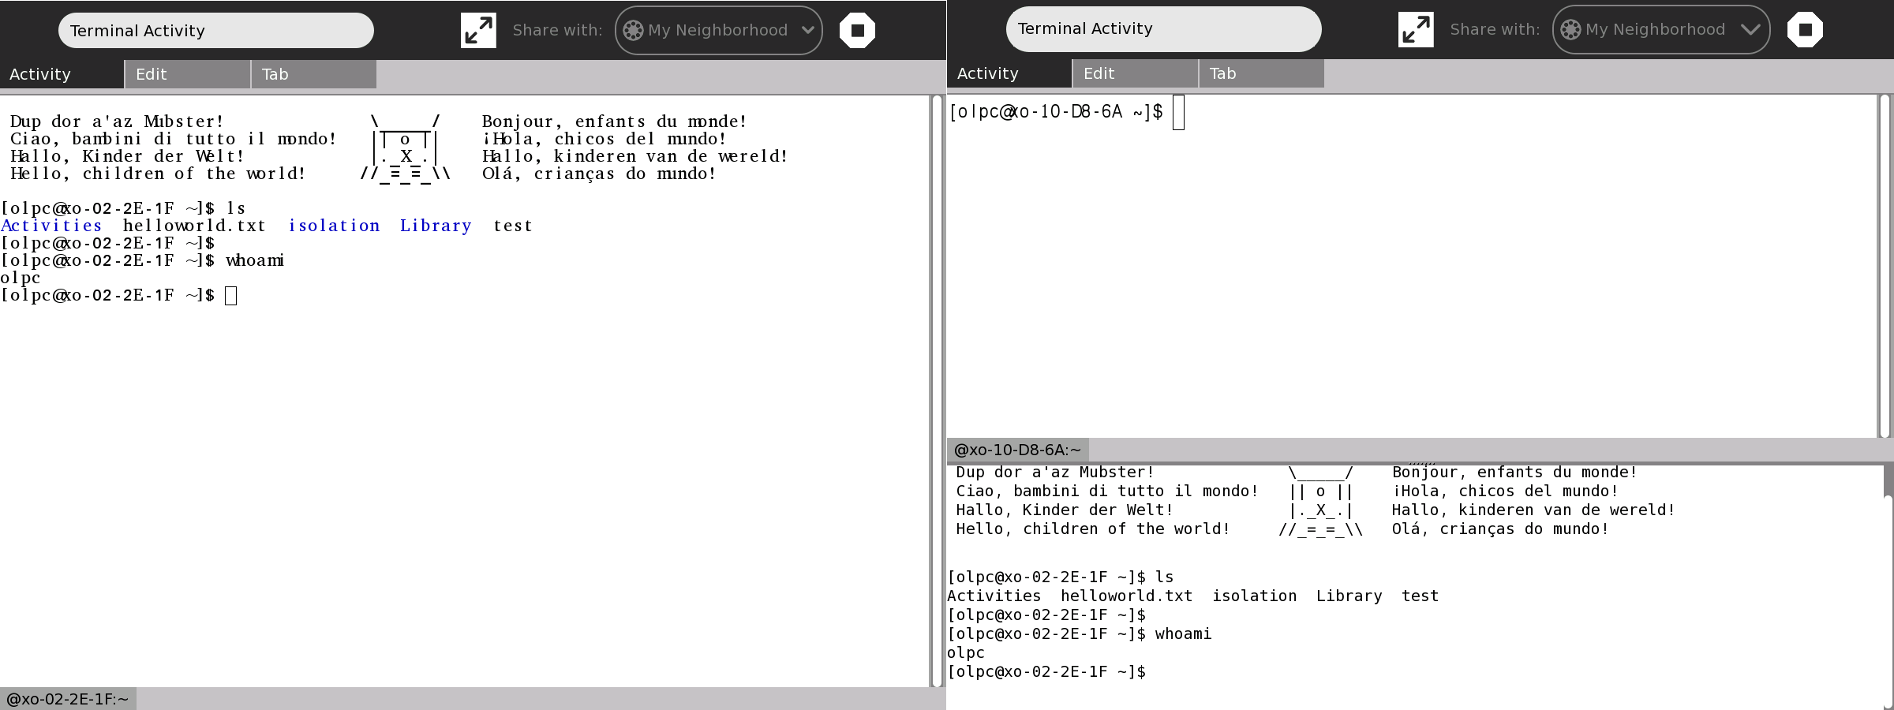Switch to Edit tab in right window

click(x=1135, y=73)
